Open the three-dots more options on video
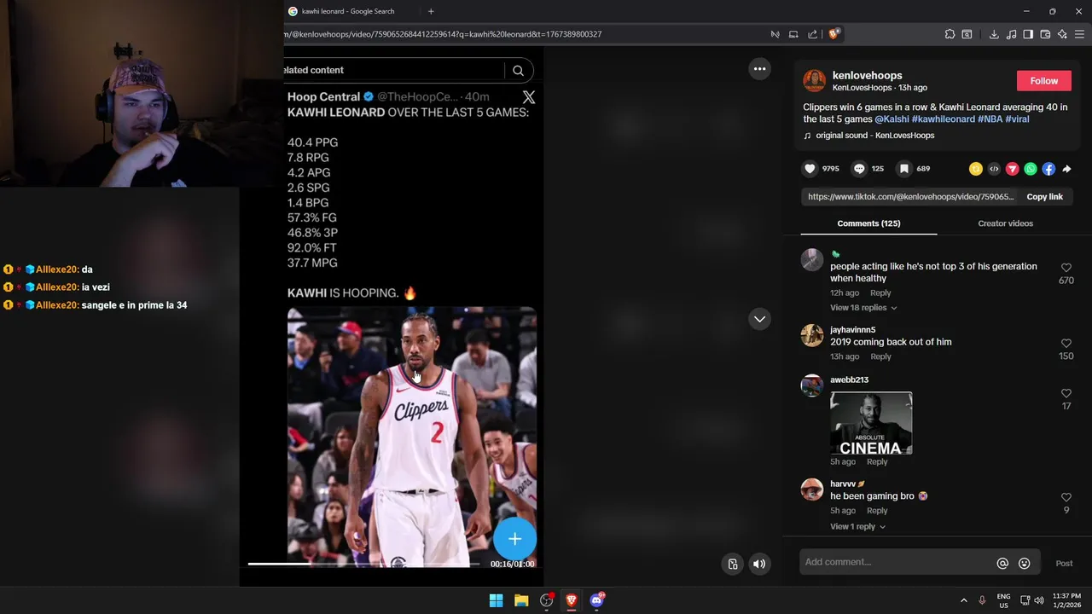This screenshot has width=1092, height=614. point(759,69)
